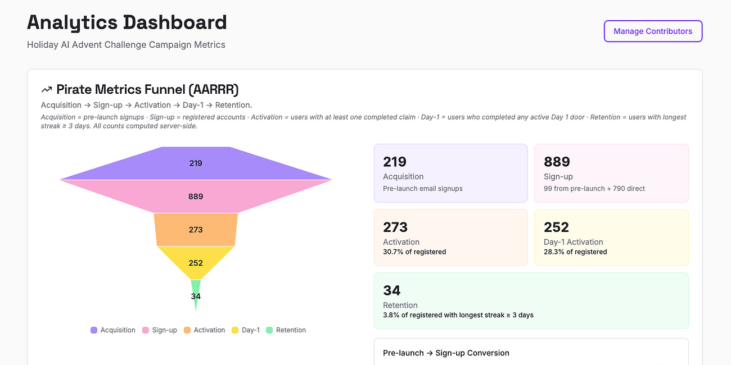The width and height of the screenshot is (731, 365).
Task: Click the 'Pre-launch email signups' text
Action: 423,189
